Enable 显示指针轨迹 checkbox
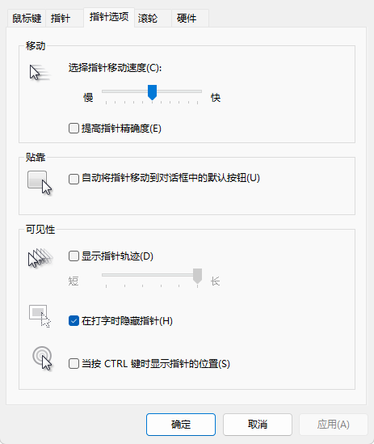The height and width of the screenshot is (444, 374). click(74, 256)
